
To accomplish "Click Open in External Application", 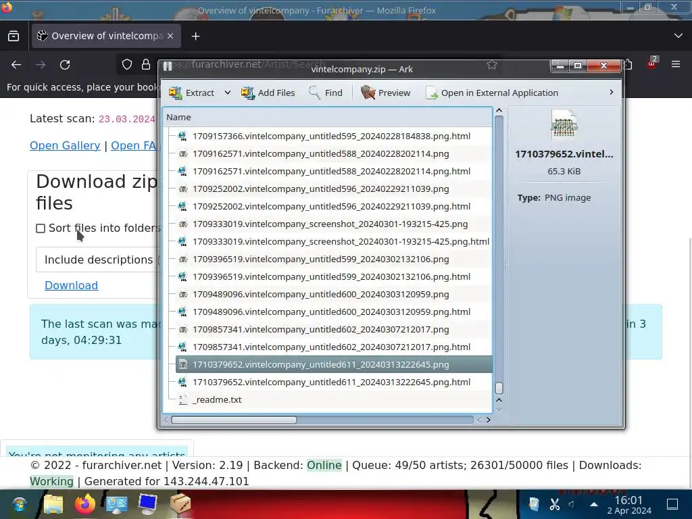I will [x=493, y=93].
